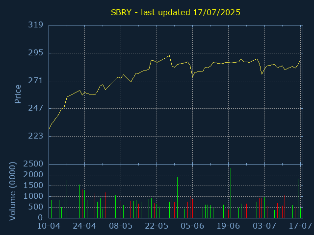The height and width of the screenshot is (235, 314).
Task: Click the price axis label 319
Action: pos(36,25)
